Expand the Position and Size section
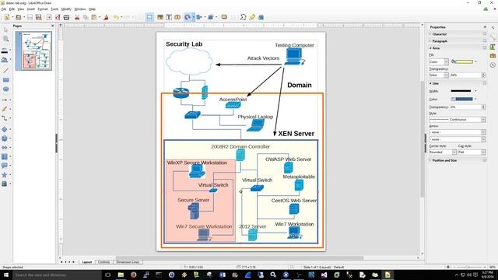The width and height of the screenshot is (498, 280). pos(444,160)
